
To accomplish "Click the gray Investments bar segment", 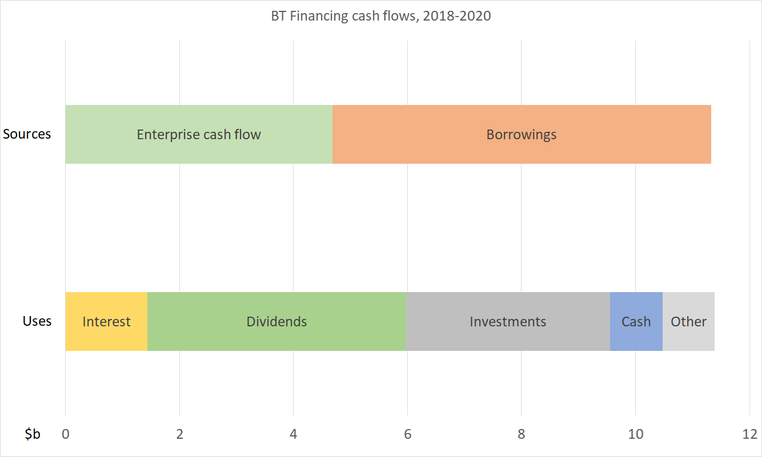I will (508, 321).
